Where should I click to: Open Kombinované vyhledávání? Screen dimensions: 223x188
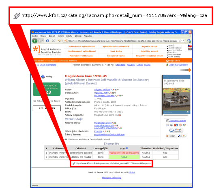(x=81, y=51)
